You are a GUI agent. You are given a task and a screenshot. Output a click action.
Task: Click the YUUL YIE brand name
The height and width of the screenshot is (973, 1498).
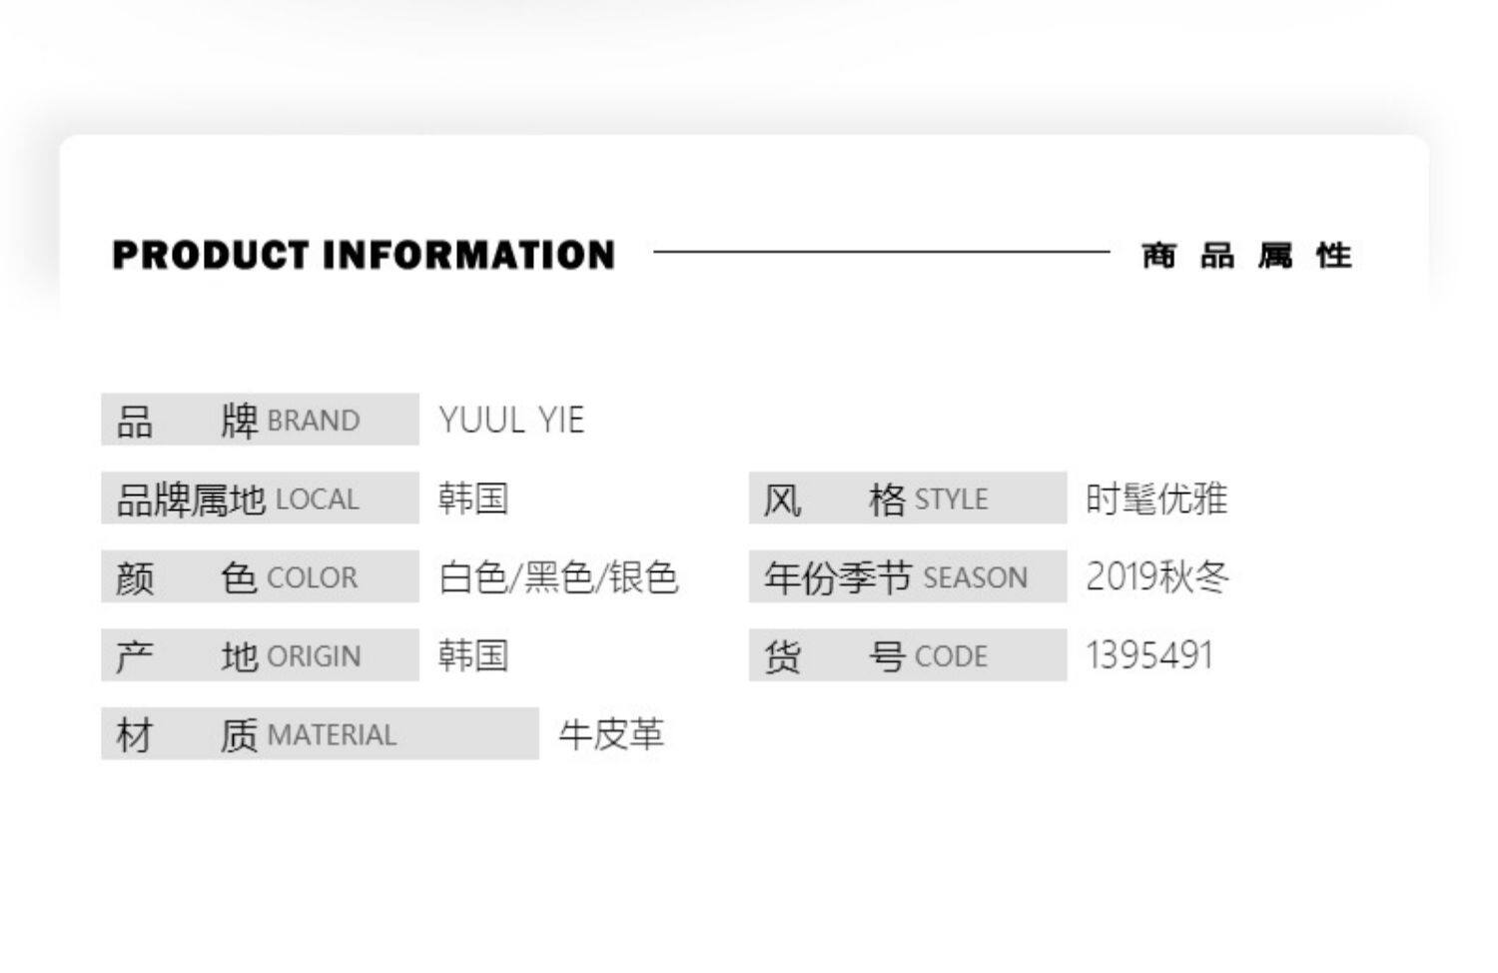tap(511, 420)
